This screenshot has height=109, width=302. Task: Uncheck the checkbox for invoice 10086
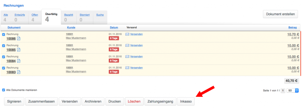click(x=4, y=34)
